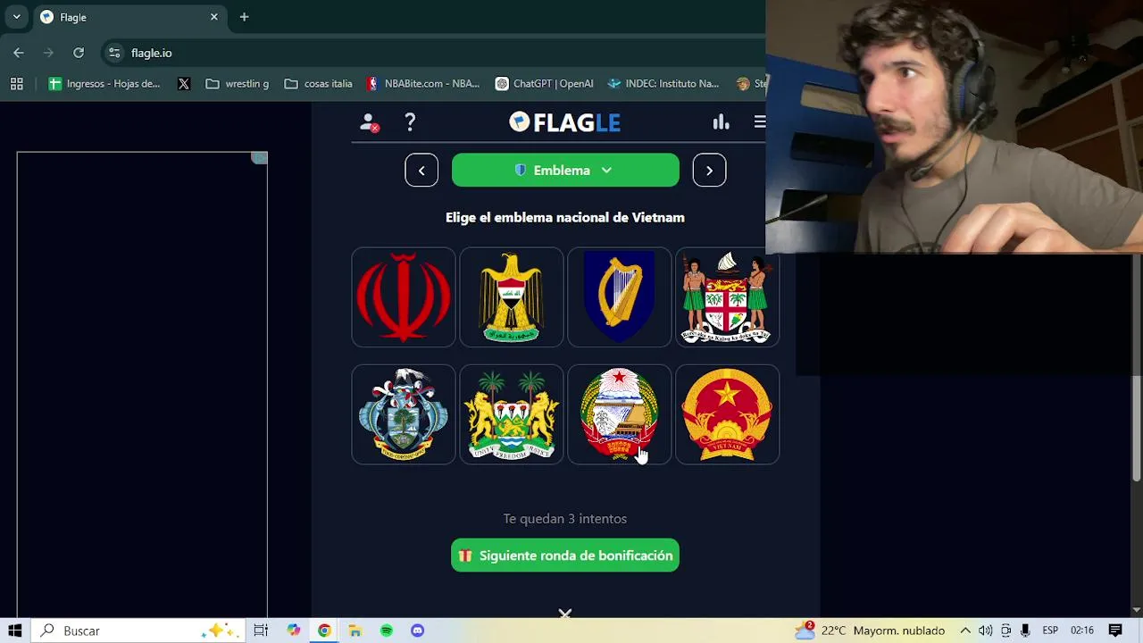Open the Chrome tab search dropdown
Image resolution: width=1143 pixels, height=643 pixels.
(16, 17)
